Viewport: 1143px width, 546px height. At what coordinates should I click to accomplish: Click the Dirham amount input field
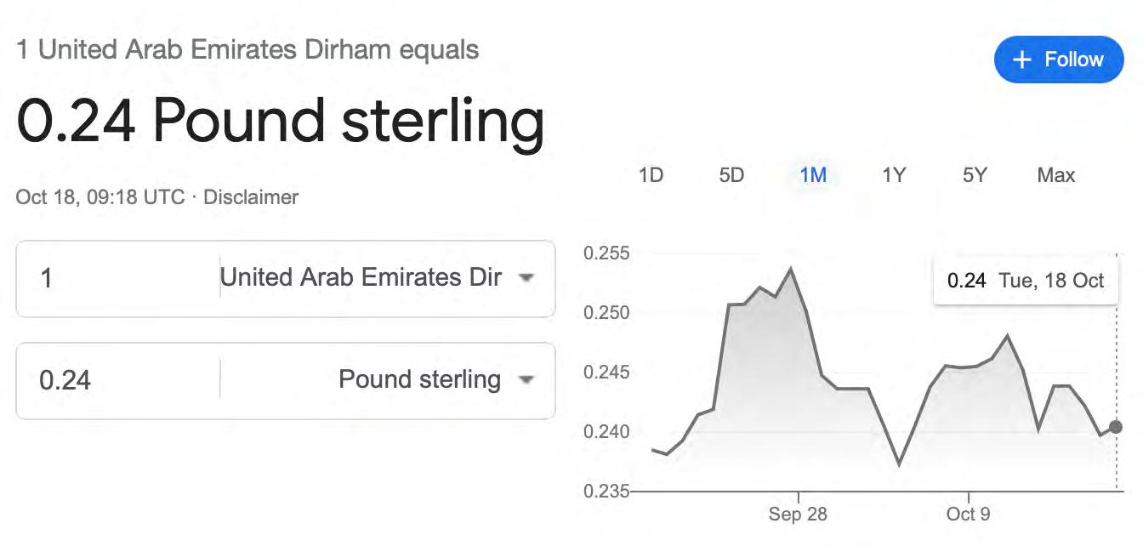(x=119, y=278)
